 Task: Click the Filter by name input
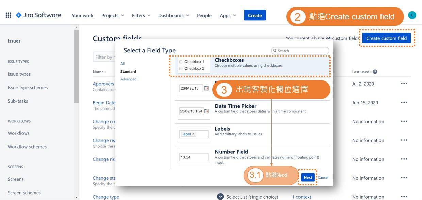coord(104,57)
